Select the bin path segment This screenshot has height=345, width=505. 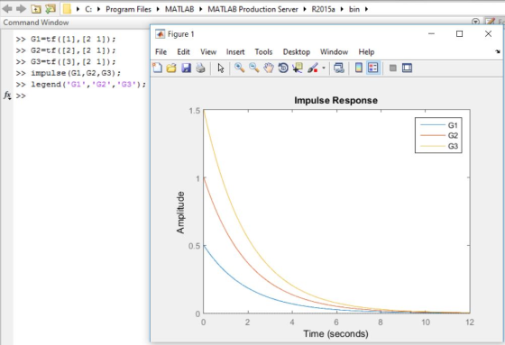tap(354, 9)
